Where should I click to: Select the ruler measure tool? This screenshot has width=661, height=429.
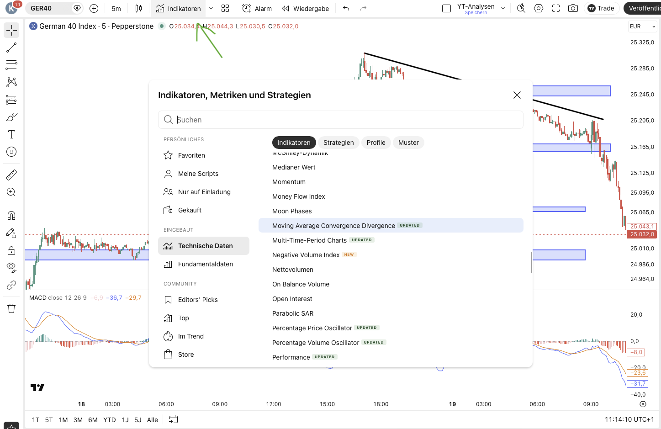11,175
